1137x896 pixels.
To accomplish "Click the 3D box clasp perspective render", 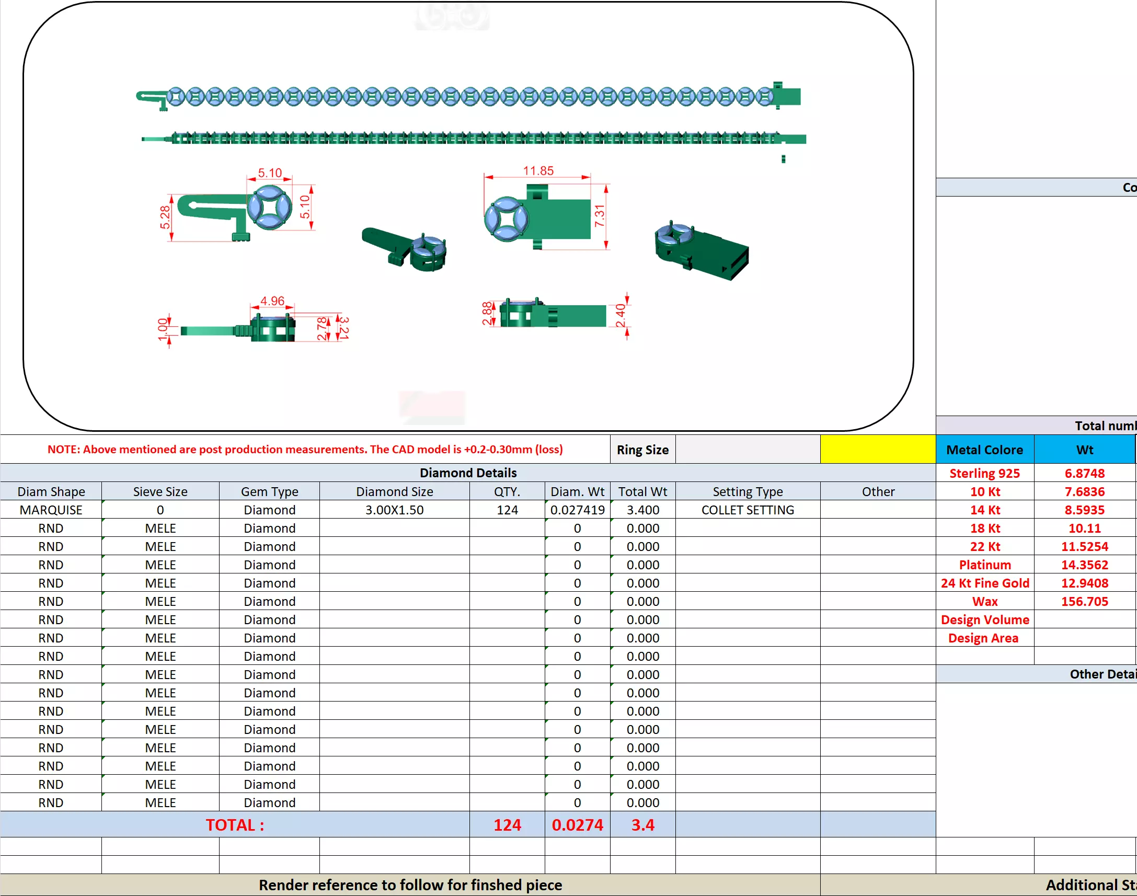I will point(701,252).
